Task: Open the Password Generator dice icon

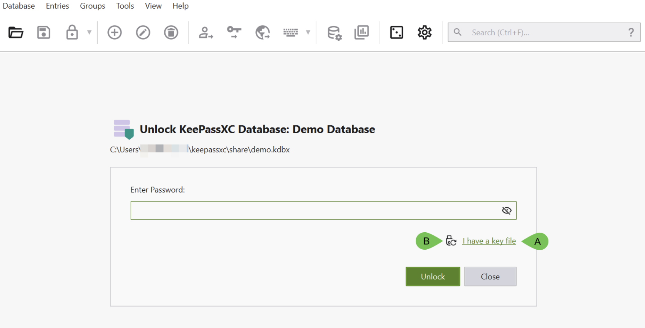Action: (x=397, y=33)
